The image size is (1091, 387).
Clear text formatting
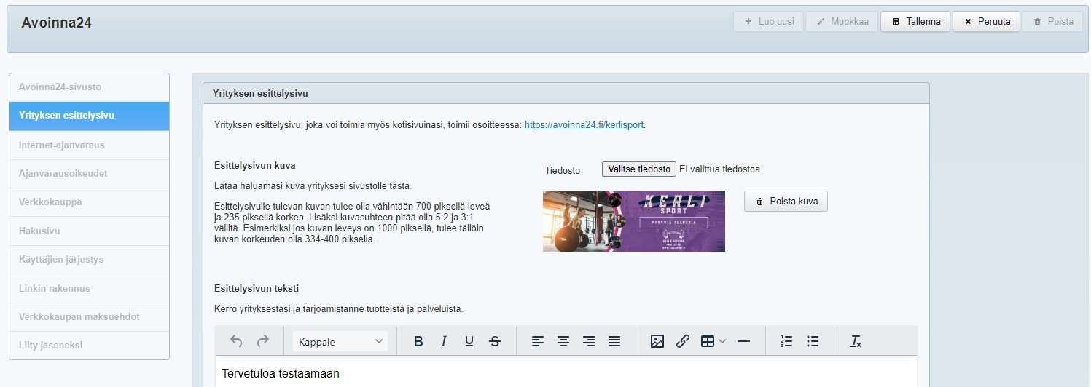(856, 341)
